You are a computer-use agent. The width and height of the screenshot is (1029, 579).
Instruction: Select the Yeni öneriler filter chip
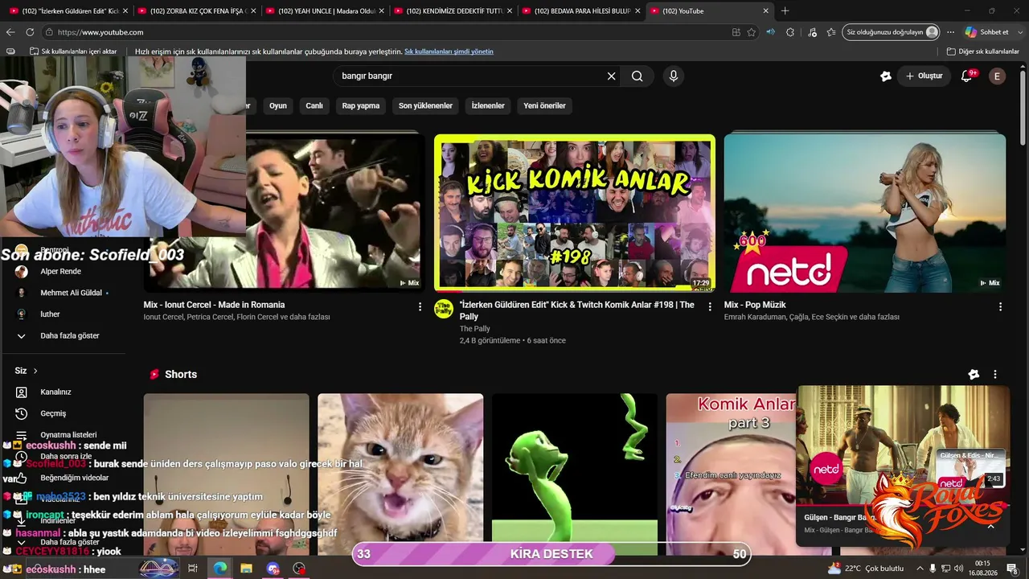pyautogui.click(x=545, y=105)
